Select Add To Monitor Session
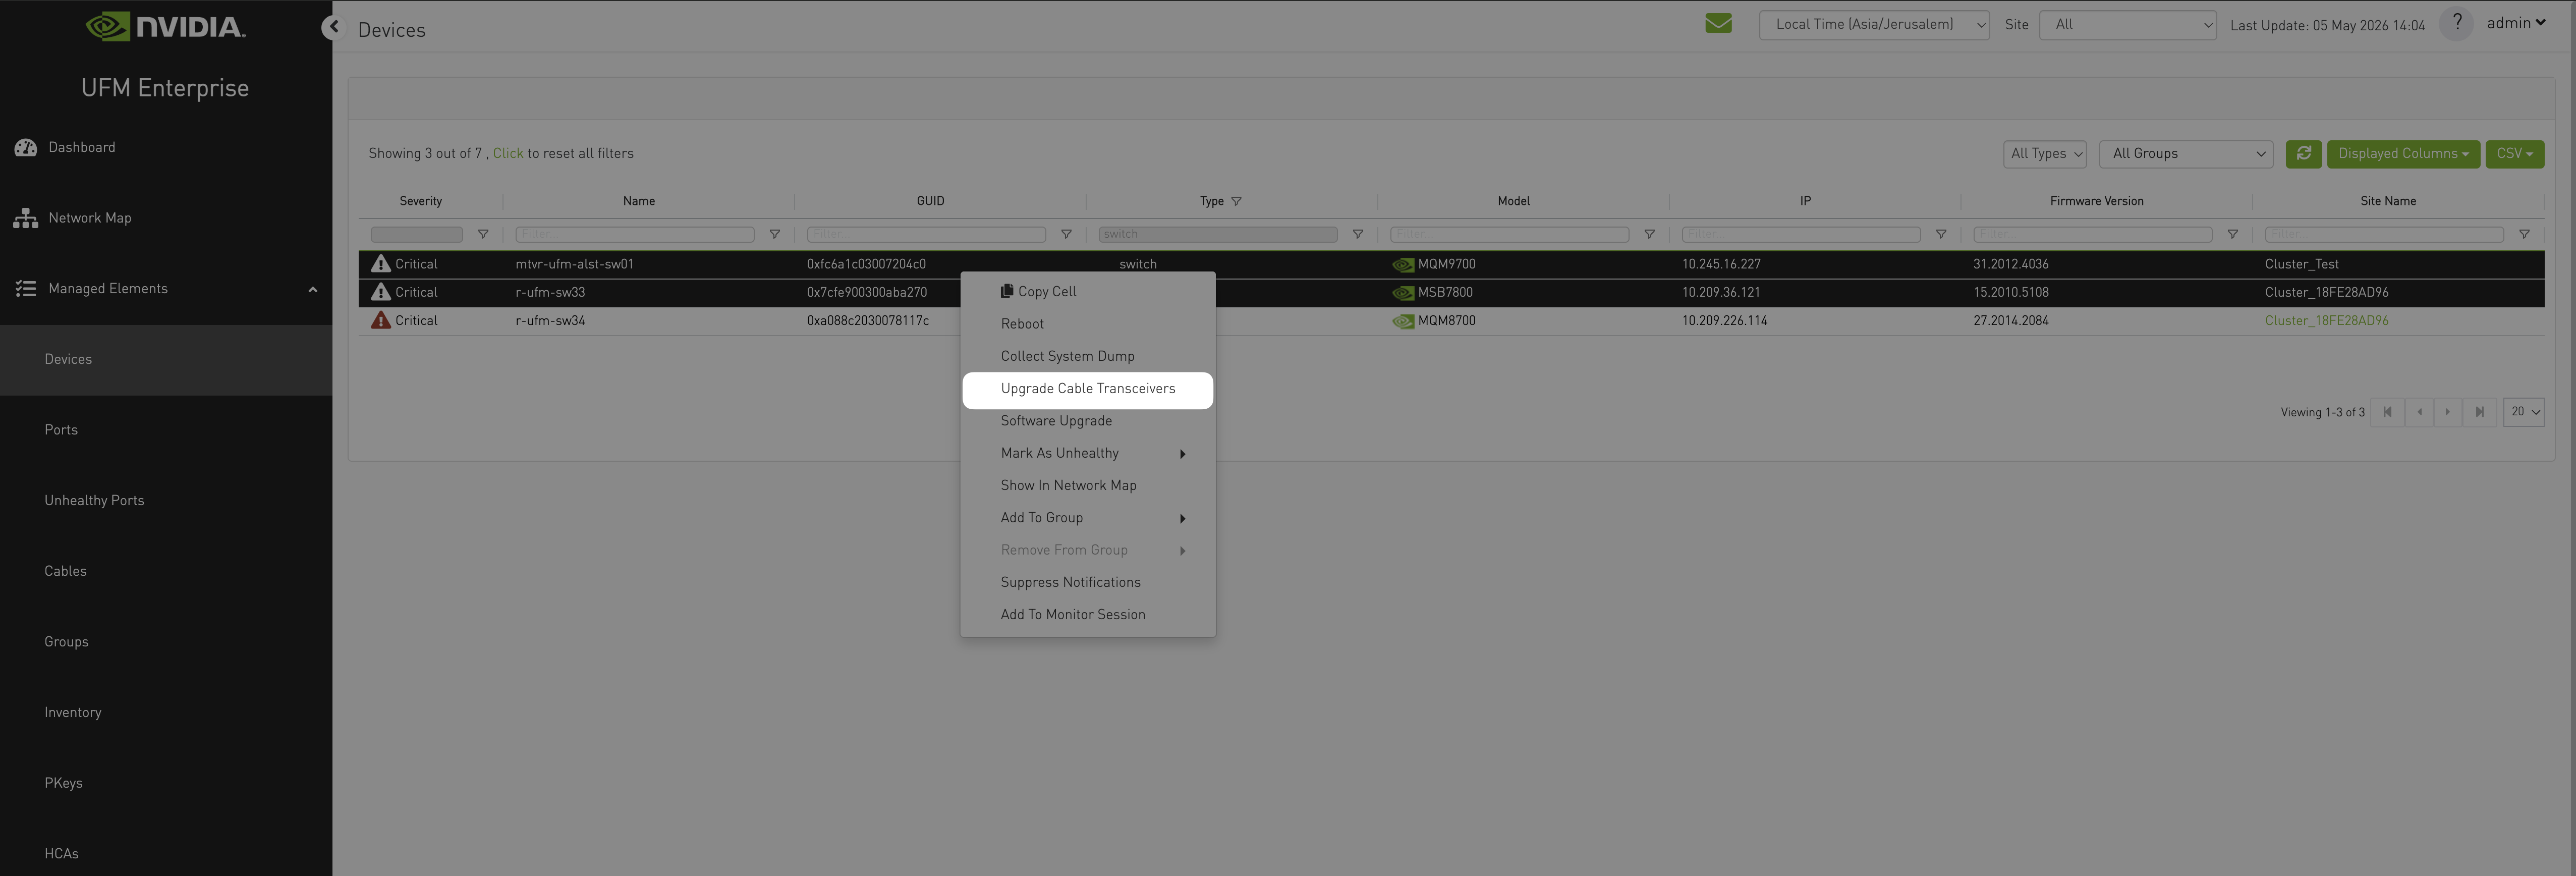2576x876 pixels. [1088, 615]
